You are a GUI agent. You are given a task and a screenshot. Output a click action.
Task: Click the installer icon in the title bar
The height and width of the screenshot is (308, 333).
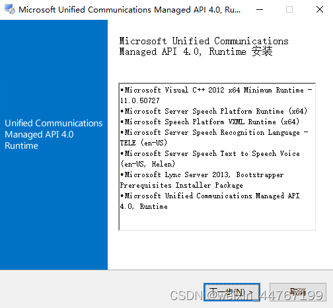coord(10,9)
